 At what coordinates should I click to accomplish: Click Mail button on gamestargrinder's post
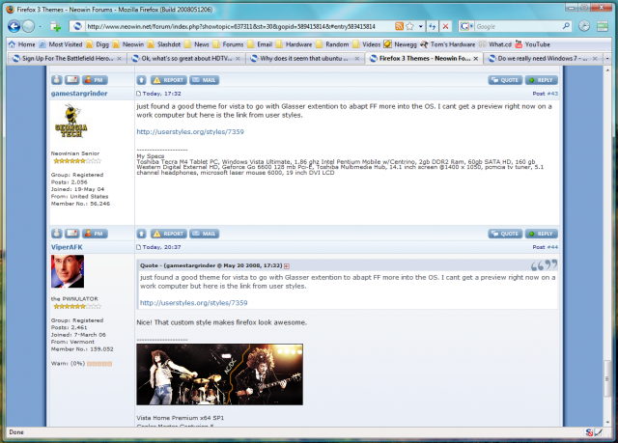[x=204, y=80]
